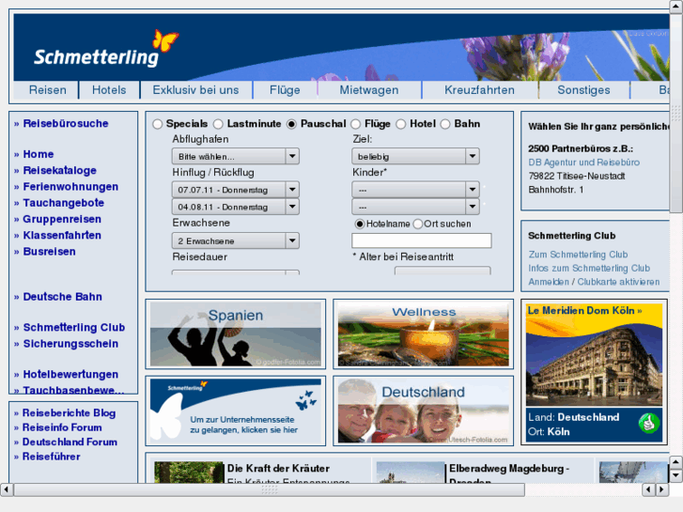Open the first Kinder dropdown
Screen dimensions: 683x512
[415, 190]
